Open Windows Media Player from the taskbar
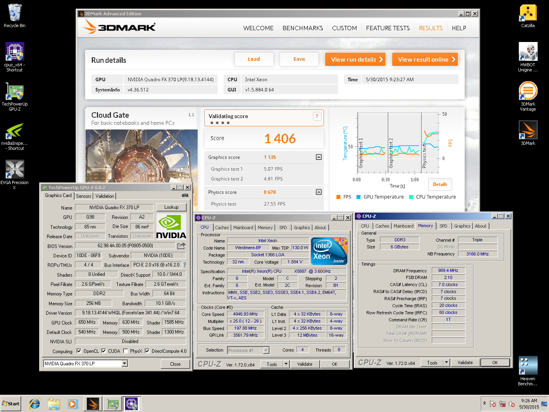 [x=73, y=404]
